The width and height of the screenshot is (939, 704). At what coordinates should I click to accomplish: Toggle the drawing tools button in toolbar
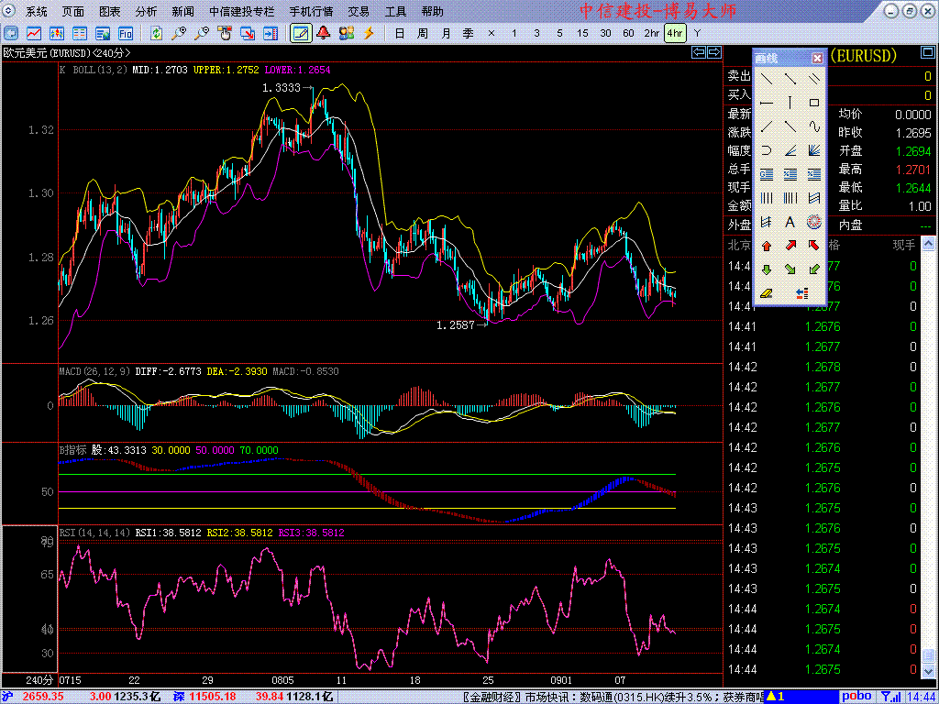[x=300, y=33]
